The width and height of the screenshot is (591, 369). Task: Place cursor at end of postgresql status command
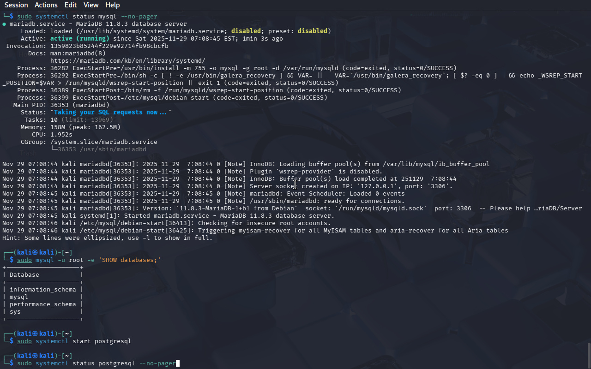tap(177, 363)
